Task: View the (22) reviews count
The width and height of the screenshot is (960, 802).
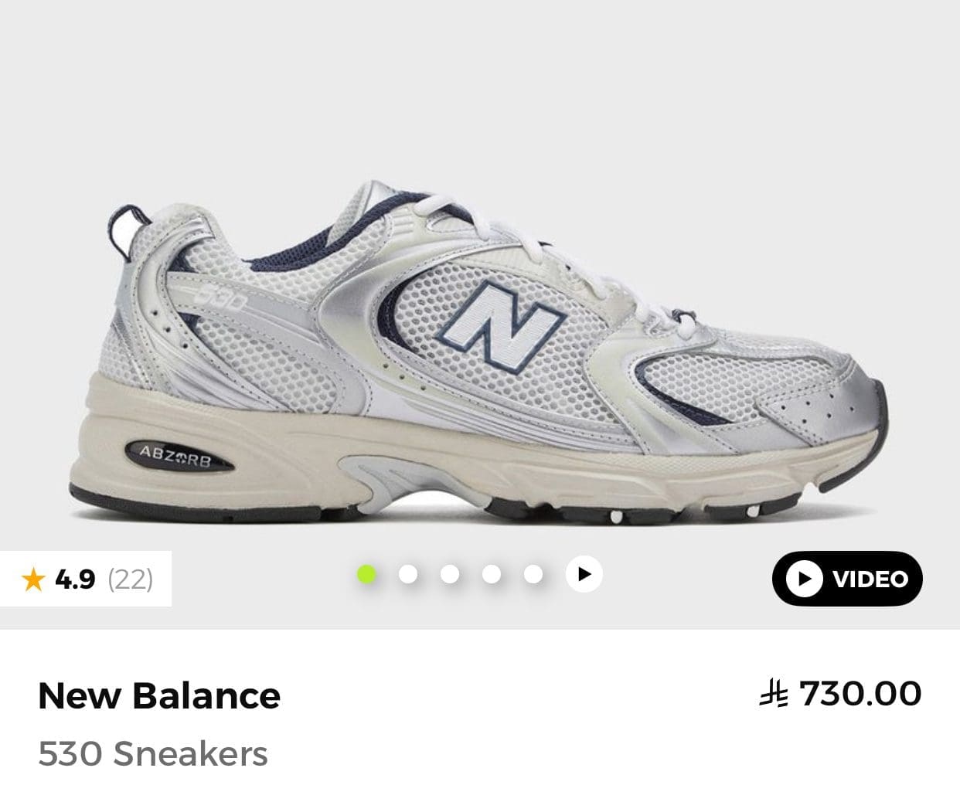Action: coord(131,579)
